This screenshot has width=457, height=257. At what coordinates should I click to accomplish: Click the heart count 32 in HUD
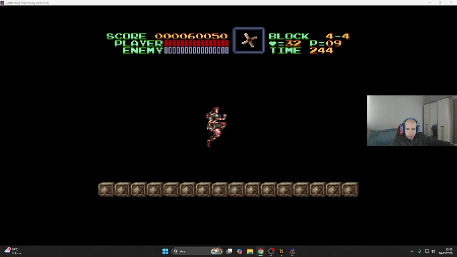click(x=285, y=43)
